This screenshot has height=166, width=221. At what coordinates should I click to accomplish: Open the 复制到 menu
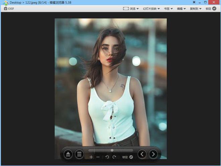point(196,8)
